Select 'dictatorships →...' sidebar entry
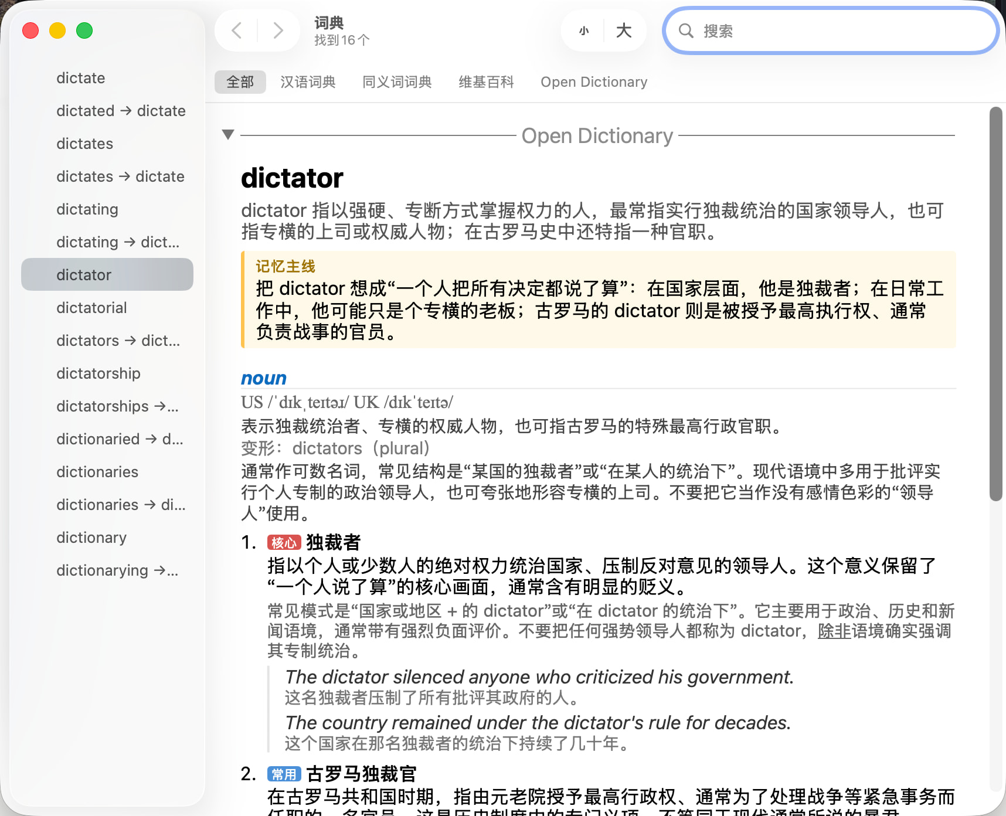This screenshot has height=816, width=1006. pyautogui.click(x=107, y=406)
